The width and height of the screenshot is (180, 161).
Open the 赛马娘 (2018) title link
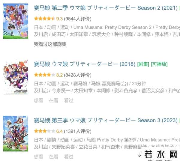[x=85, y=64]
